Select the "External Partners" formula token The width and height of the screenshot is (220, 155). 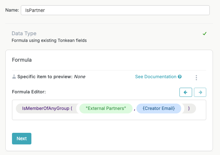pos(106,108)
